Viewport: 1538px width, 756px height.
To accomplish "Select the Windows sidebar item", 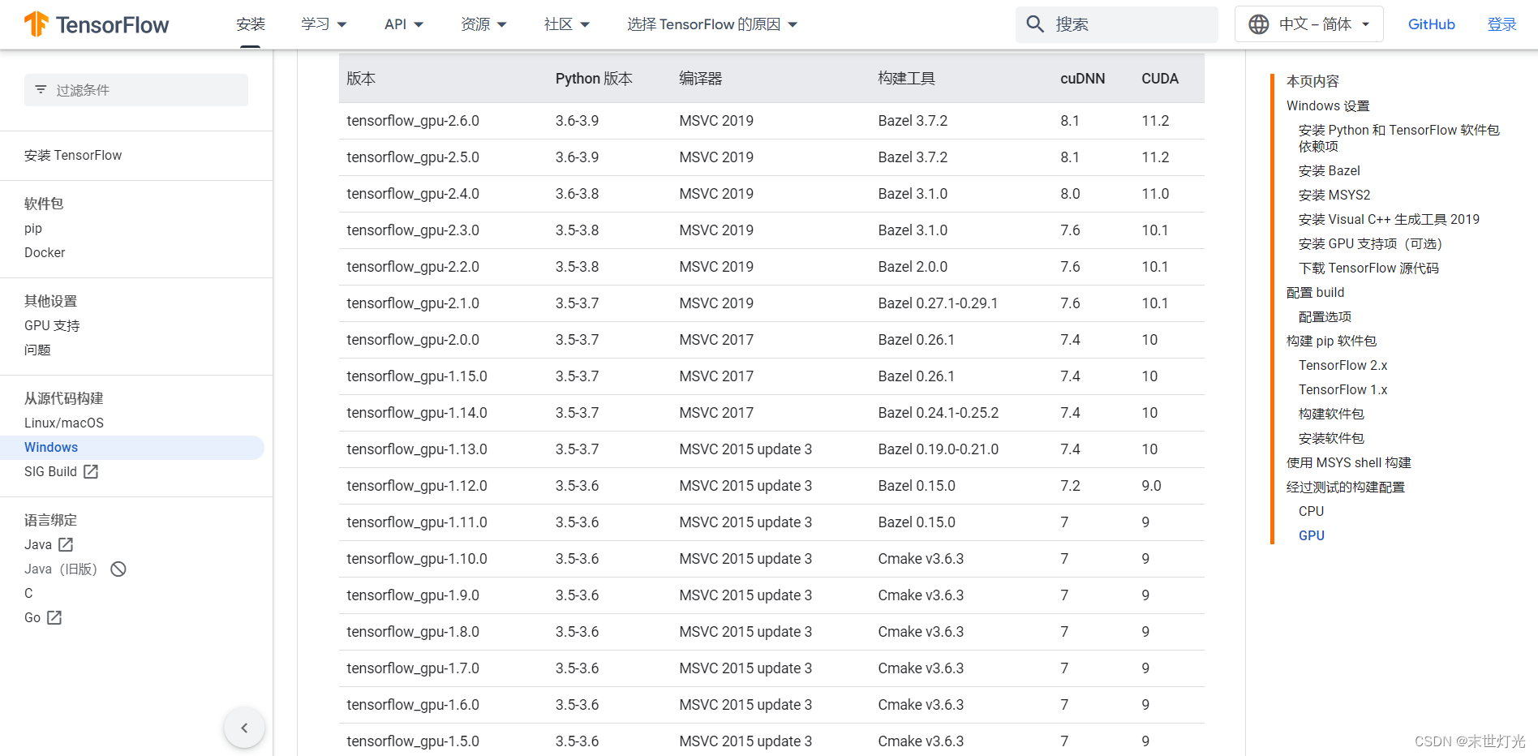I will click(132, 447).
